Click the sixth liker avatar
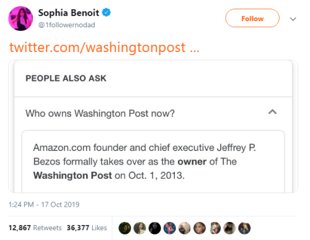The image size is (310, 240). pyautogui.click(x=200, y=228)
